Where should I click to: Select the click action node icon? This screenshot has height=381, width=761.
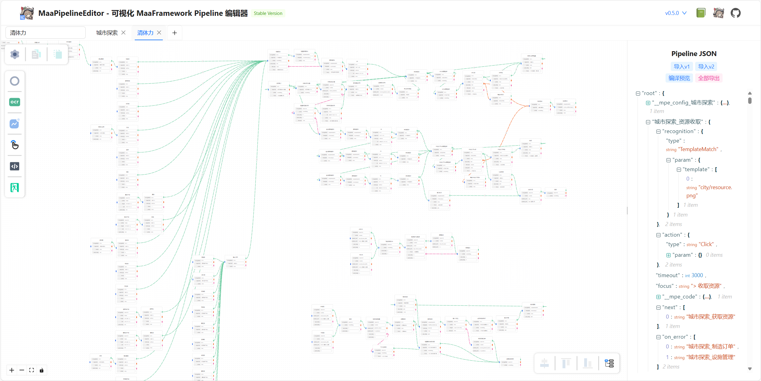pos(15,145)
